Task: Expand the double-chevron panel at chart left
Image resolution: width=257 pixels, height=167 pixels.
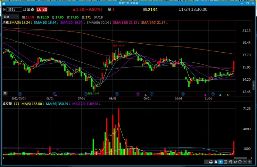Action: coord(5,93)
